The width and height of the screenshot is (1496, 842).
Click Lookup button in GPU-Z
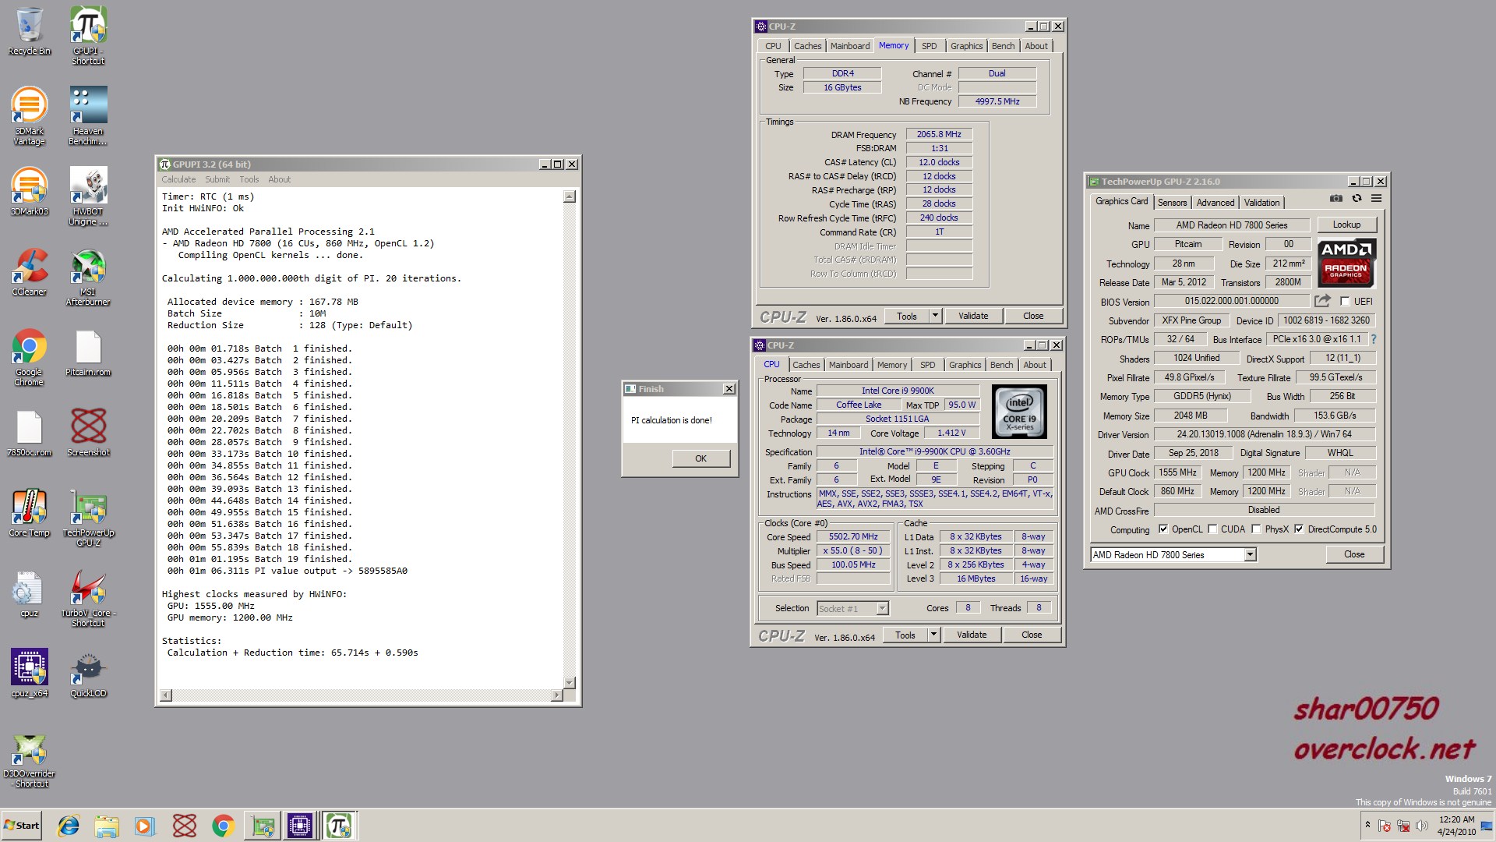(x=1346, y=225)
